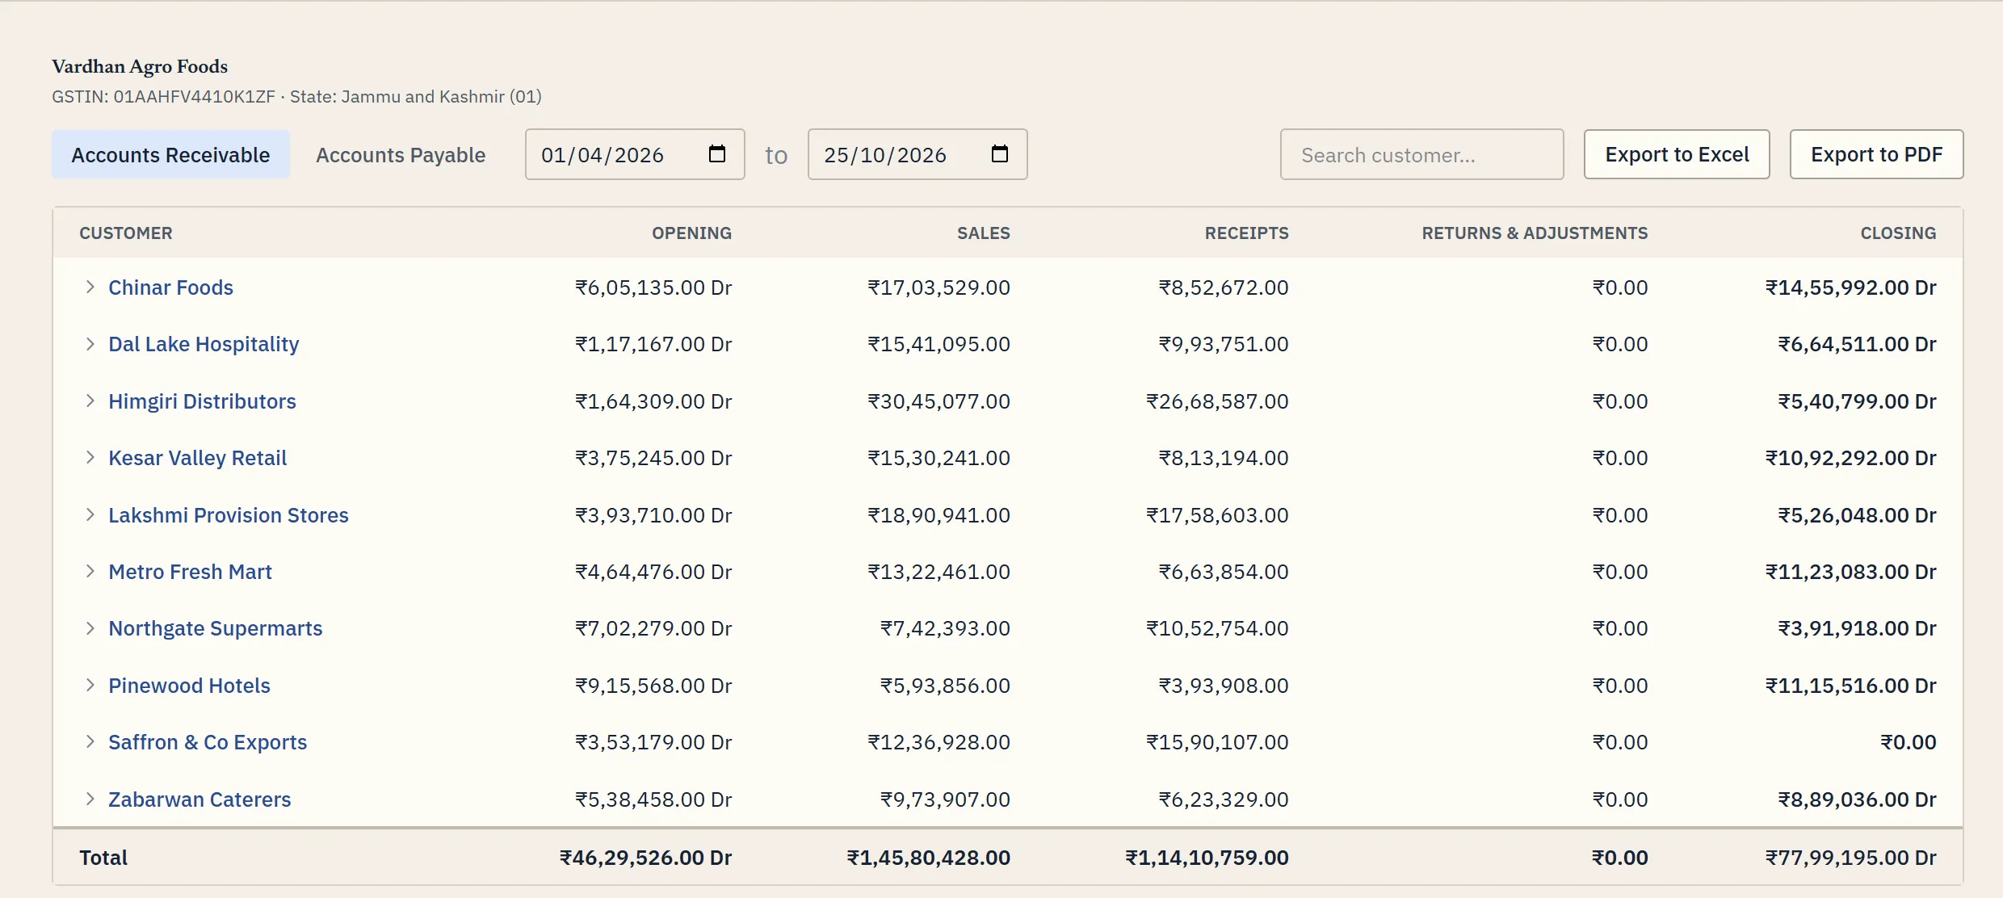Click the RETURNS & ADJUSTMENTS column header
Screen dimensions: 2003x898
click(1535, 233)
